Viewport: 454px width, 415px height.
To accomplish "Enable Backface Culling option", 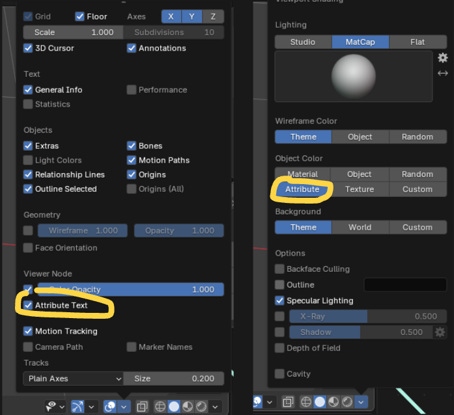I will [x=279, y=269].
